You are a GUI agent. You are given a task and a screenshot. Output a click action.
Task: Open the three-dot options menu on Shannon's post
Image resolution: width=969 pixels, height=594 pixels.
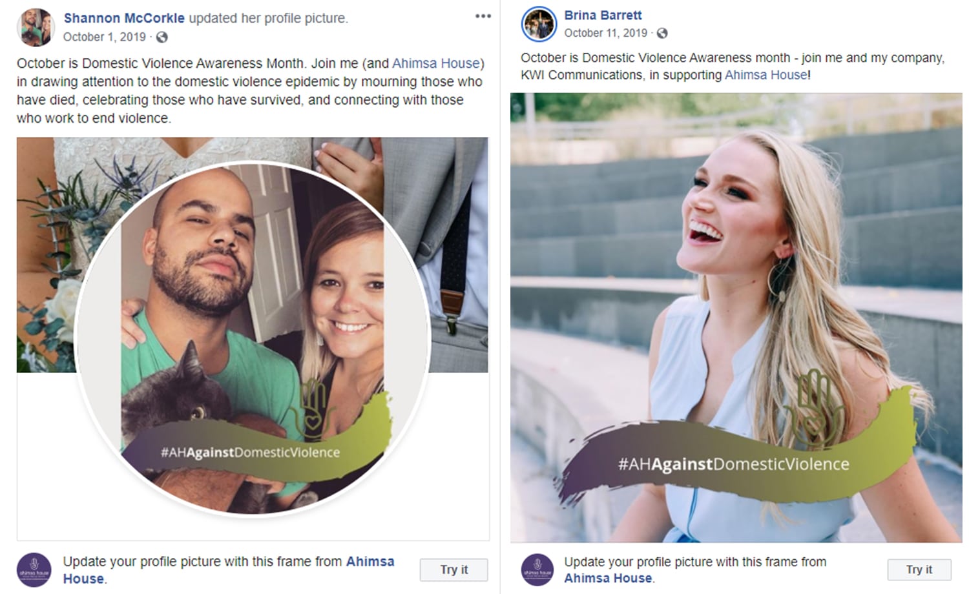click(x=483, y=16)
